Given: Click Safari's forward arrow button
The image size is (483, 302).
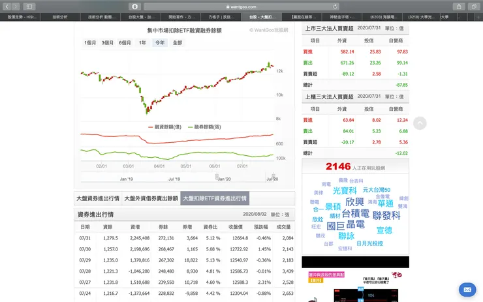Looking at the screenshot, I should click(16, 6).
